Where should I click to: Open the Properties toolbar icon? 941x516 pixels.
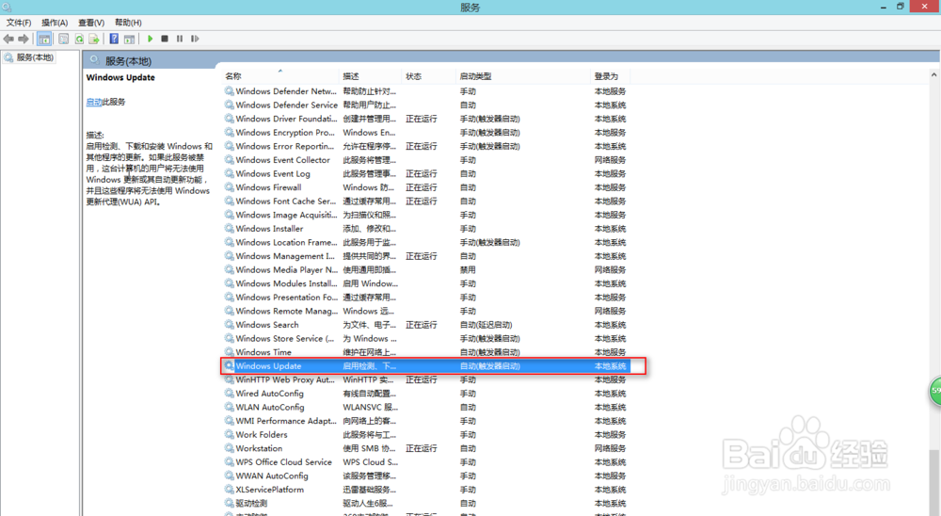point(64,39)
